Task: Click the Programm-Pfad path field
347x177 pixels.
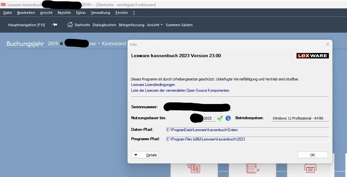Action: click(247, 139)
